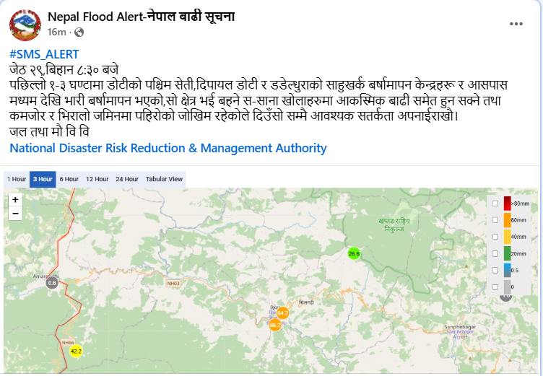Image resolution: width=543 pixels, height=376 pixels.
Task: Click the 0.6 gray rainfall station marker
Action: [52, 283]
